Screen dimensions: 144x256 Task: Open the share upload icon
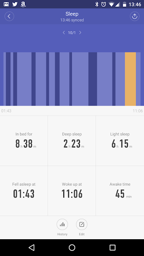click(x=134, y=16)
